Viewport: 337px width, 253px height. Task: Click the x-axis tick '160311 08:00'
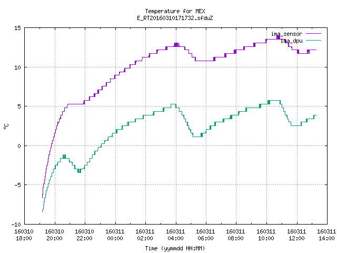[x=236, y=235]
